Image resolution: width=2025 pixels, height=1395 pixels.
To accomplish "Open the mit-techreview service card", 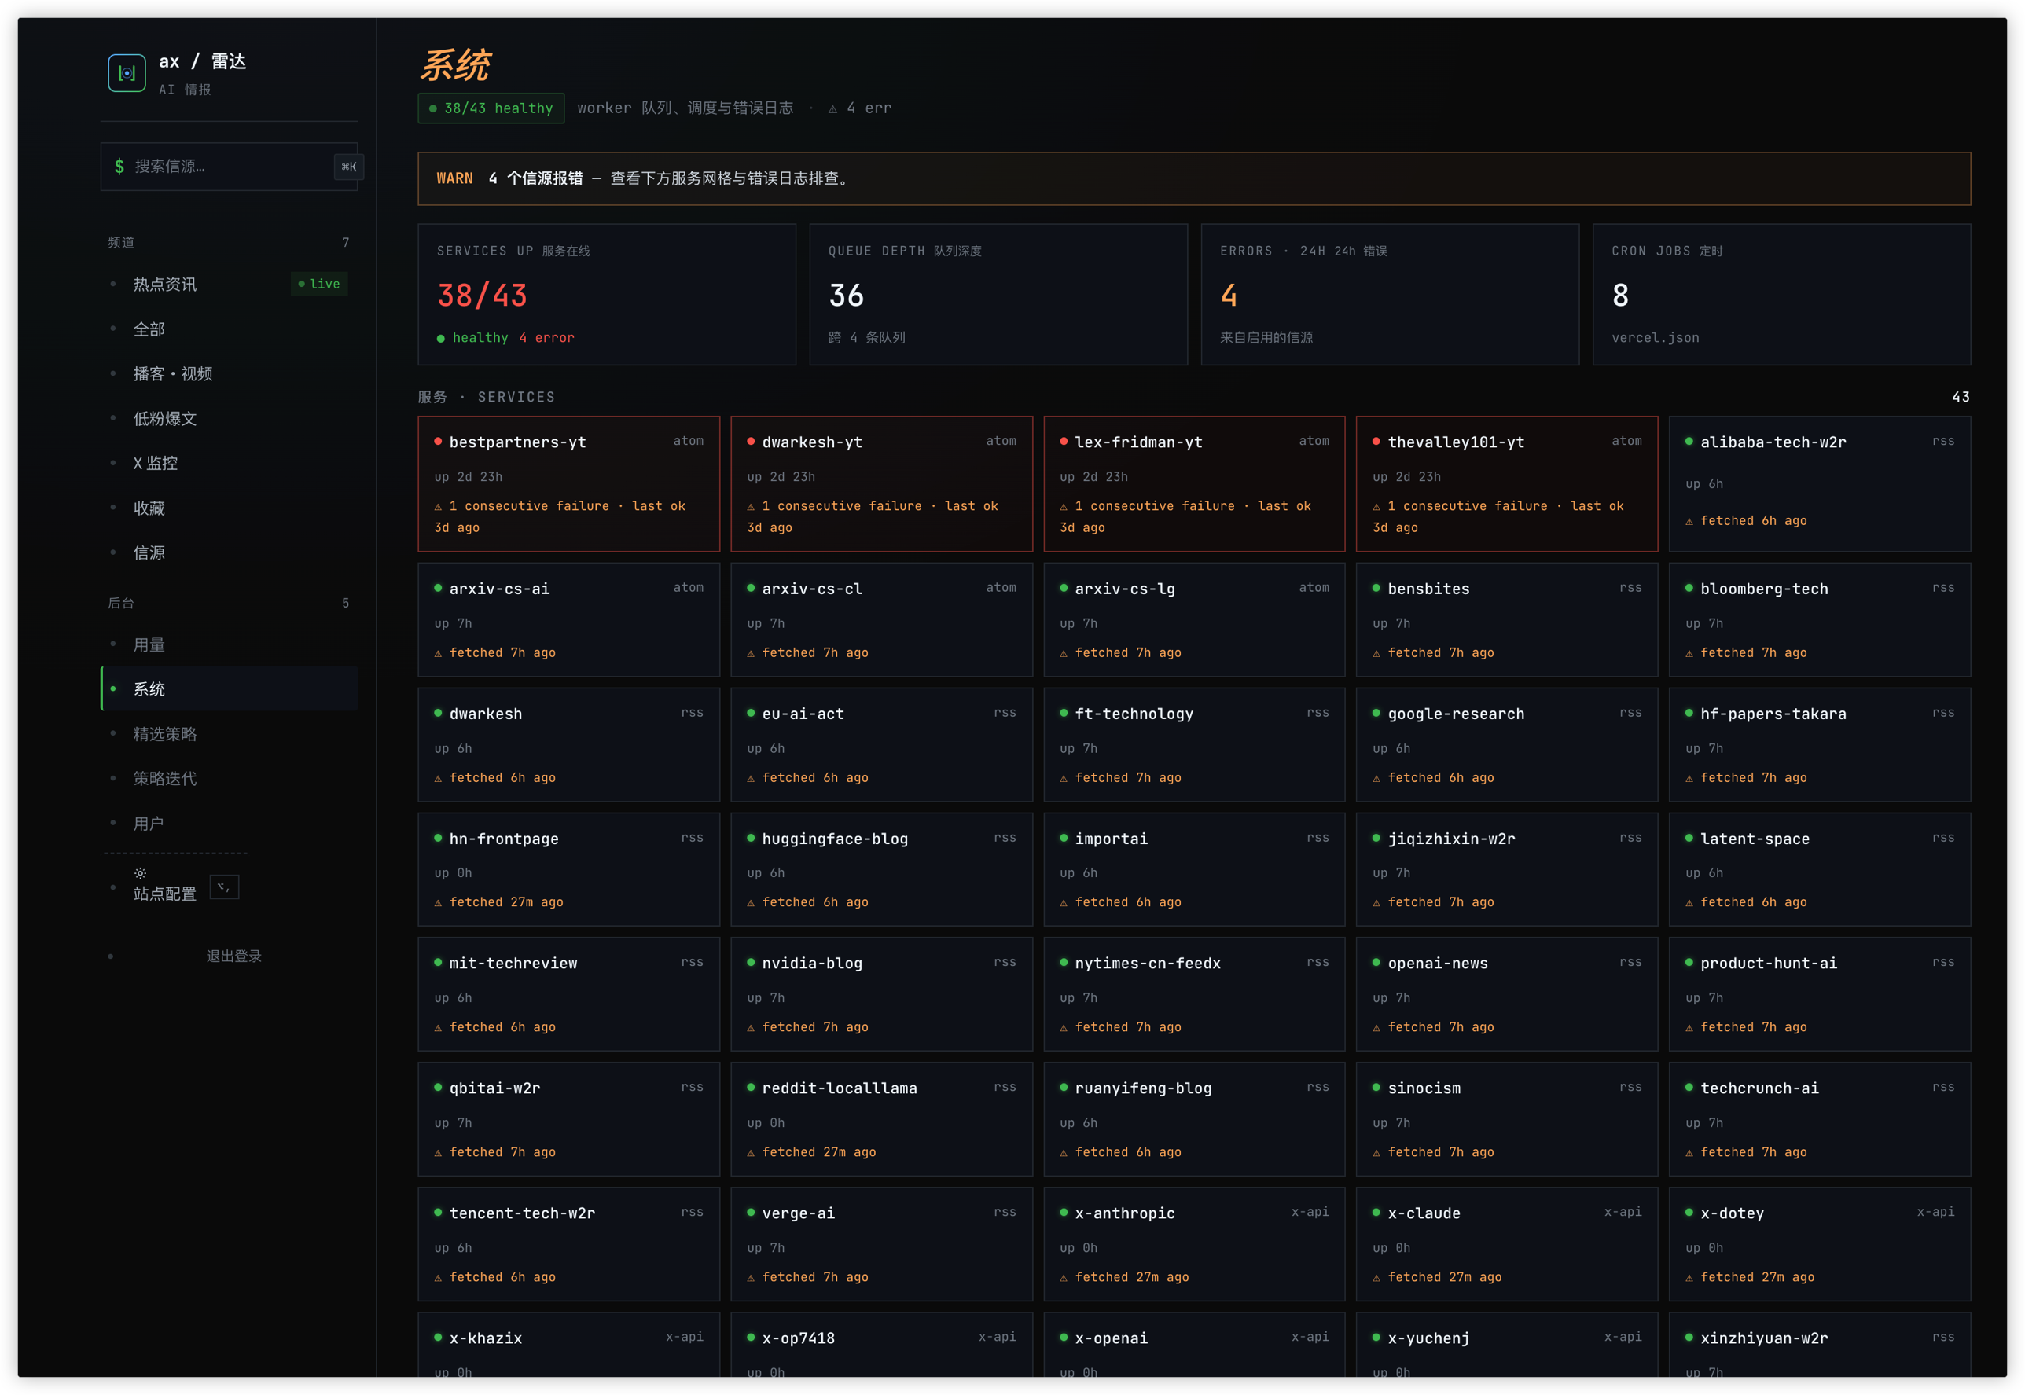I will pos(568,995).
